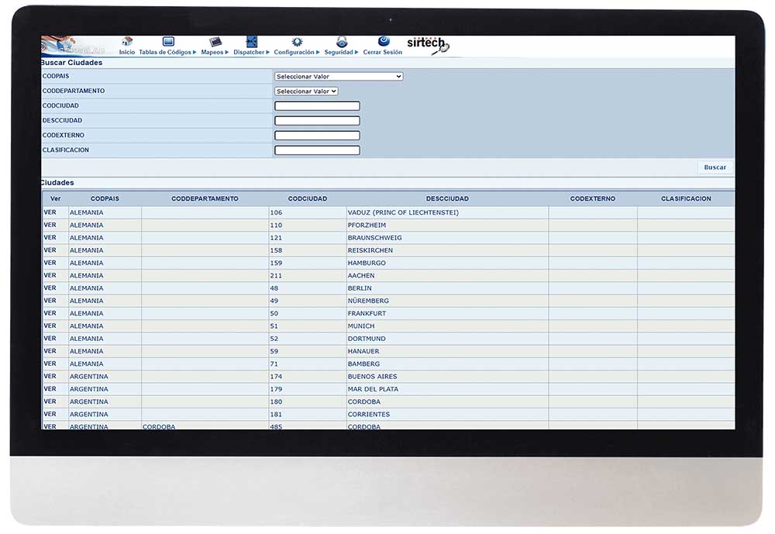Expand the CODDEPARTAMENTO select list
This screenshot has height=534, width=775.
(x=306, y=91)
